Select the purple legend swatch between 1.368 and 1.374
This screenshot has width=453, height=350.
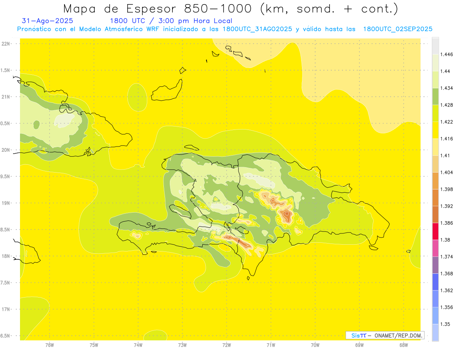coord(435,265)
